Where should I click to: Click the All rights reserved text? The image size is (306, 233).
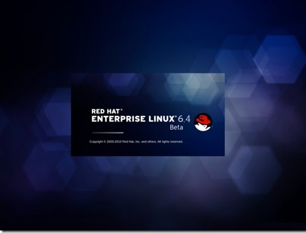pyautogui.click(x=170, y=141)
